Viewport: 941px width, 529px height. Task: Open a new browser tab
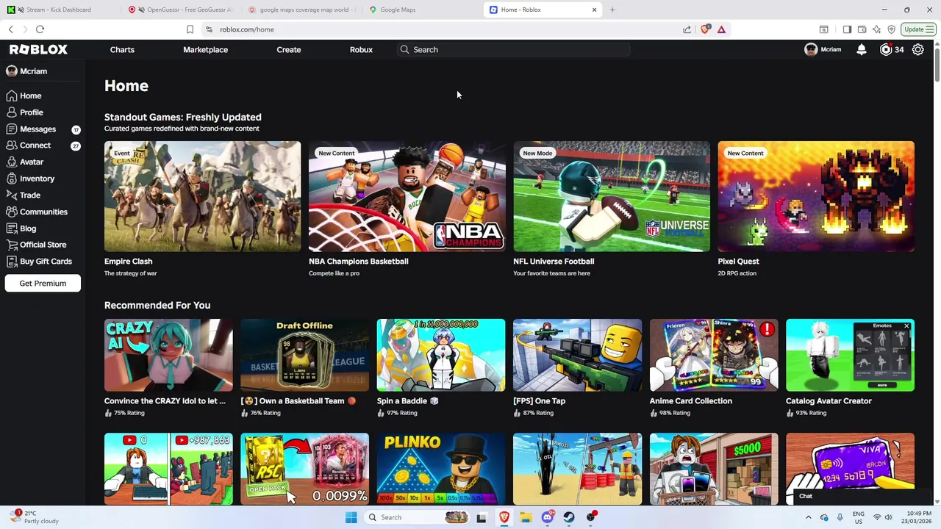[x=612, y=10]
